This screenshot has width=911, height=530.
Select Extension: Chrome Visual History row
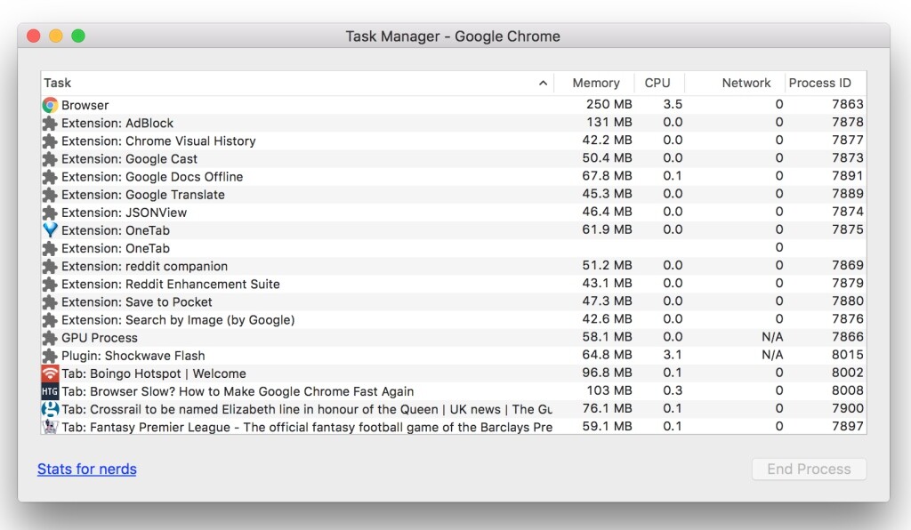(x=453, y=141)
